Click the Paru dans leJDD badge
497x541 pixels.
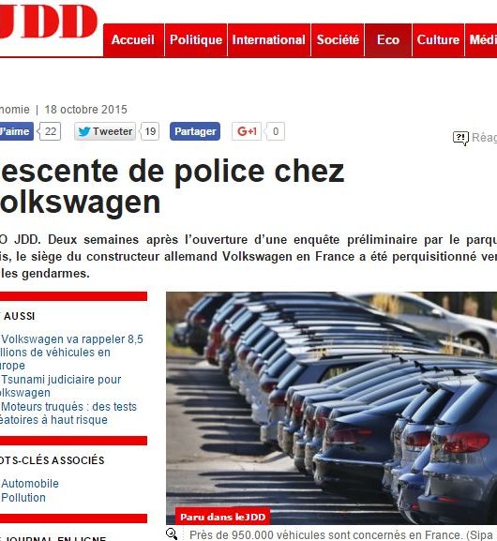pos(222,517)
